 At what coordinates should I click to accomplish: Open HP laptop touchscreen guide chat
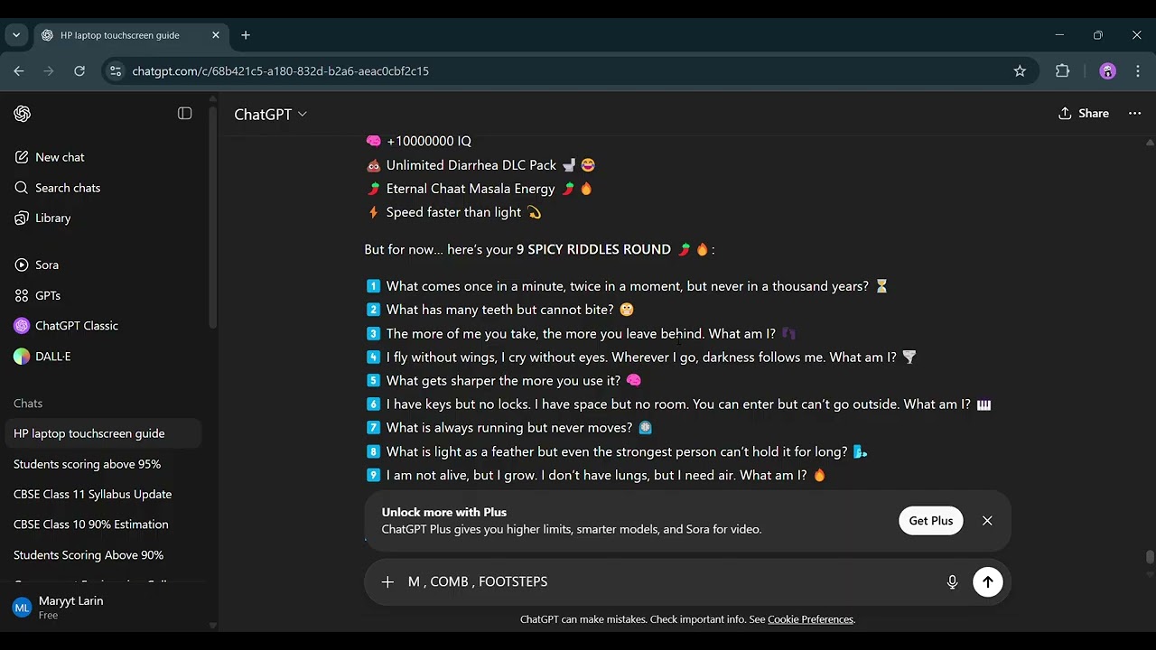(103, 433)
